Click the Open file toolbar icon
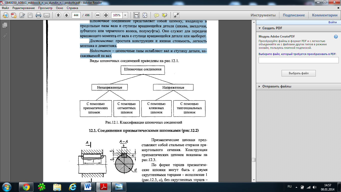This screenshot has height=192, width=341. point(5,15)
